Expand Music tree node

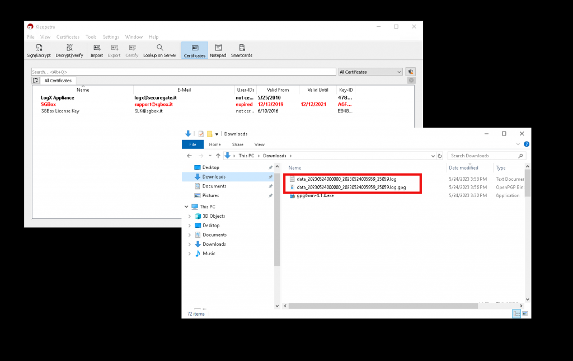(x=189, y=254)
